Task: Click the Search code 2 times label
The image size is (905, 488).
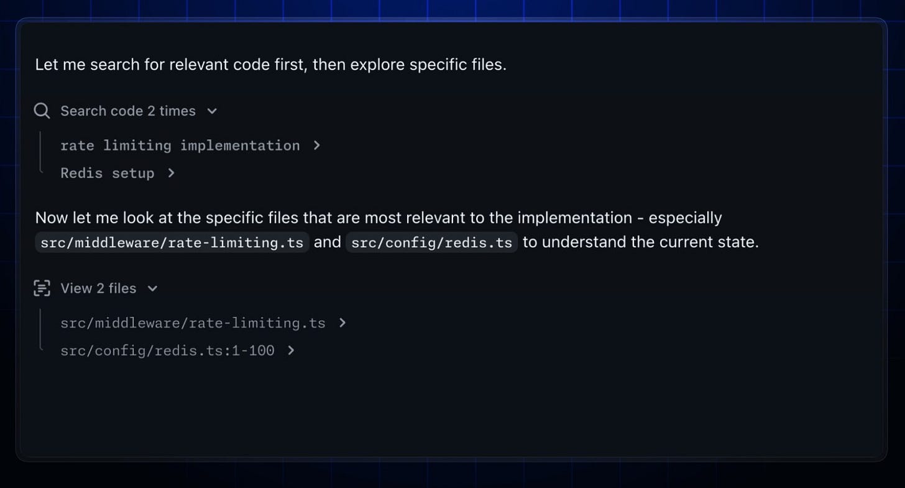Action: point(127,111)
